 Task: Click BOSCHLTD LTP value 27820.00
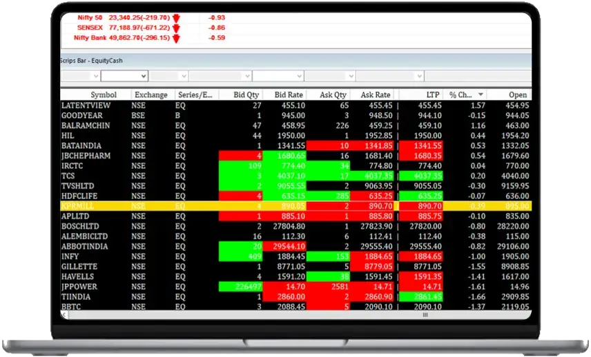click(421, 227)
